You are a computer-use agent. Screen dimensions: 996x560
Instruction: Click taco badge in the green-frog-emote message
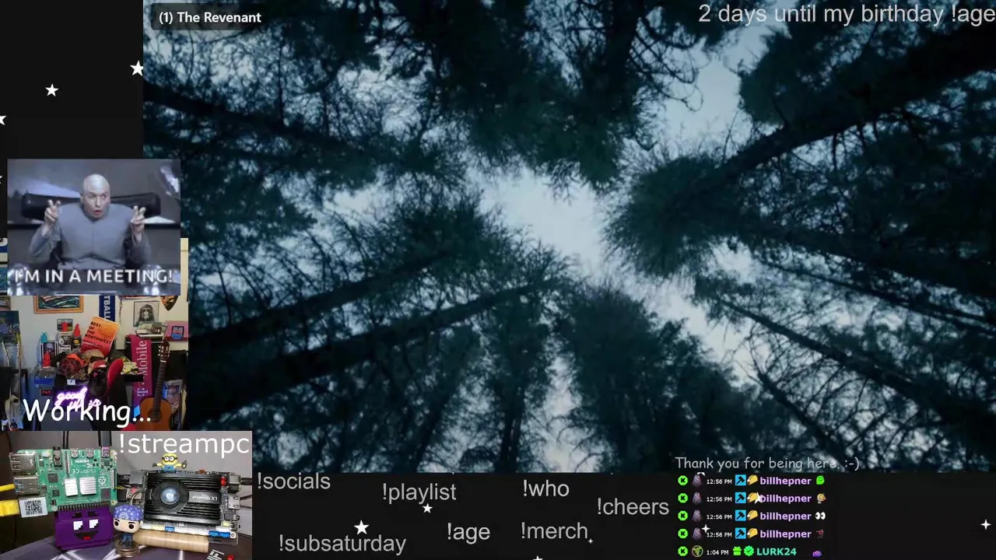(x=752, y=481)
